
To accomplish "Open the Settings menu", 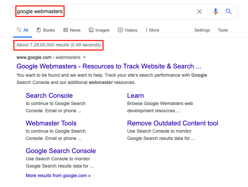I will (202, 30).
